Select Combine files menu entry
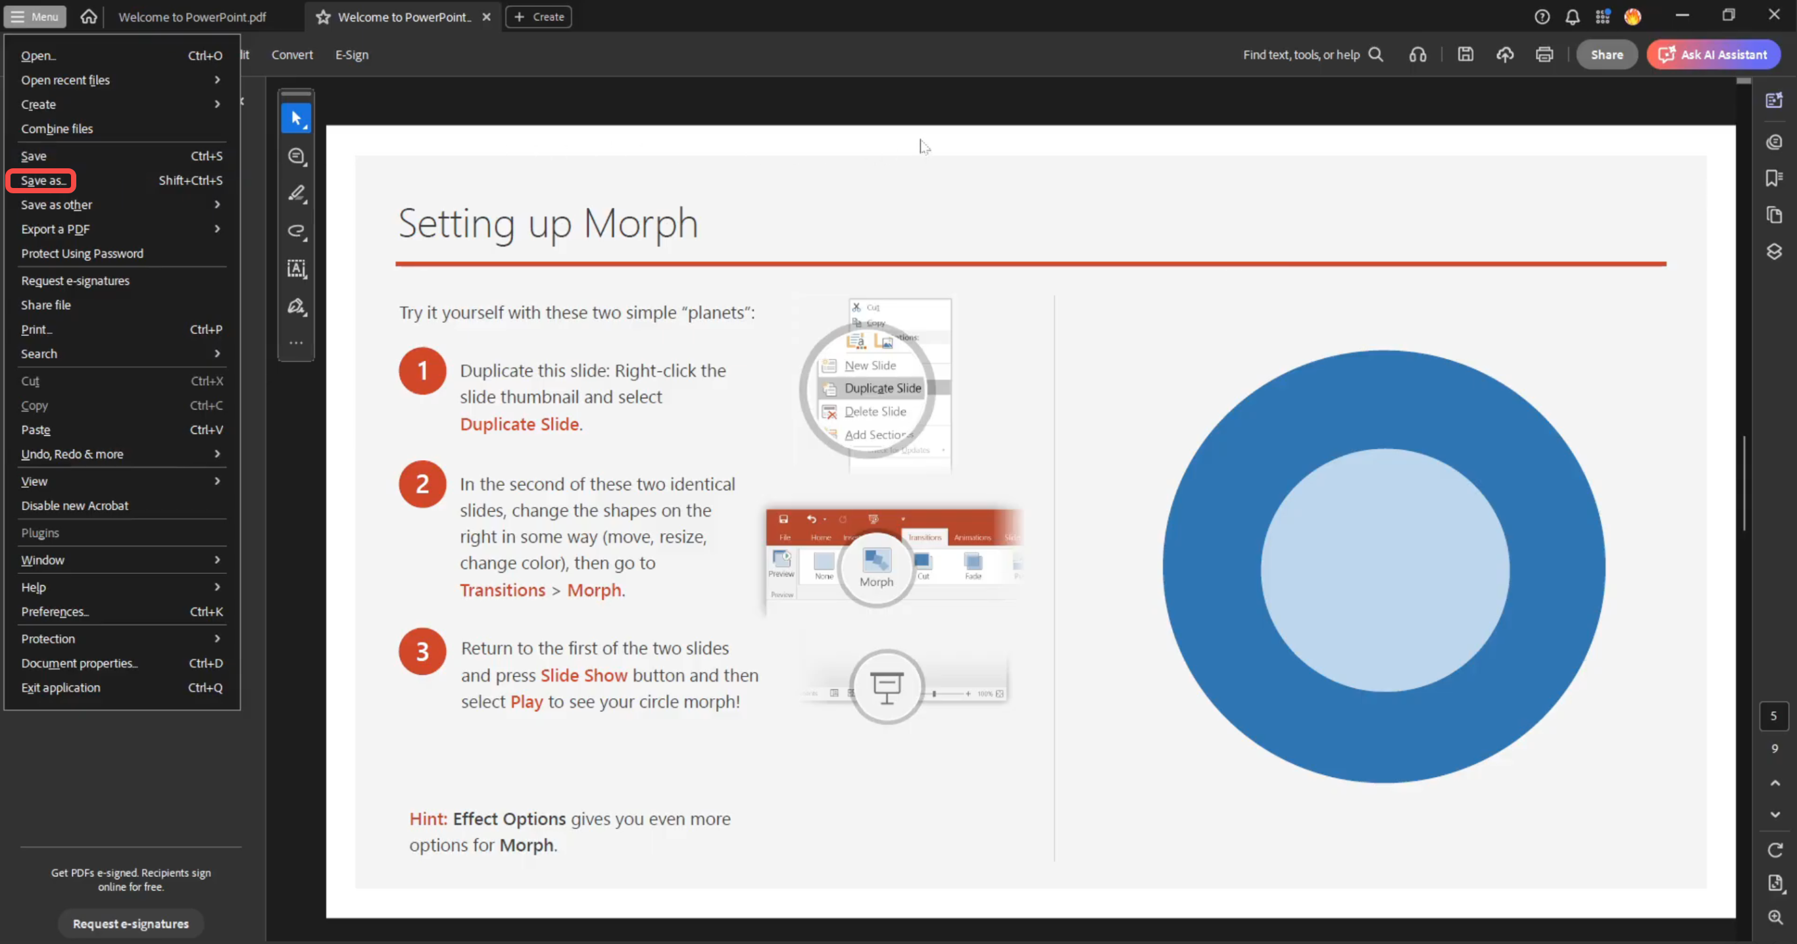Viewport: 1797px width, 944px height. click(122, 129)
